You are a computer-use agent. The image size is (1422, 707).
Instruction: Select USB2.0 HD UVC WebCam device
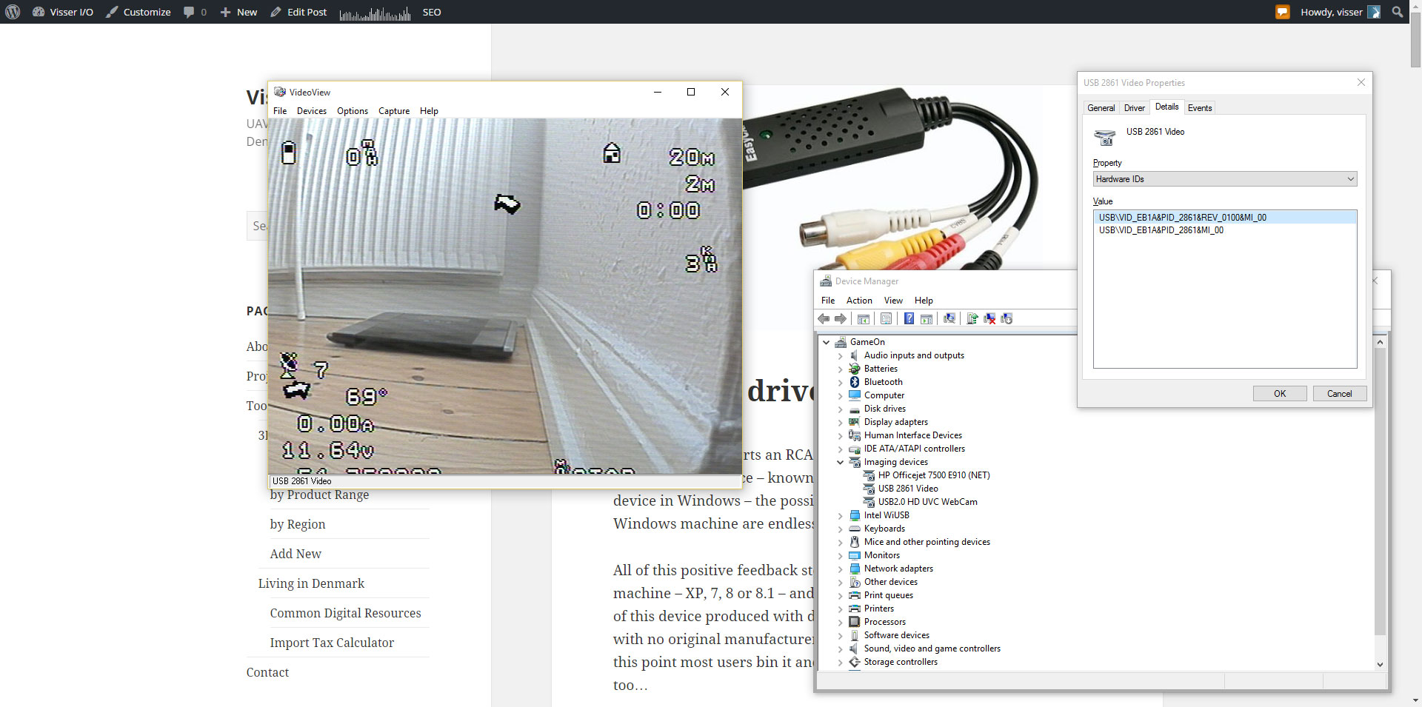coord(927,502)
